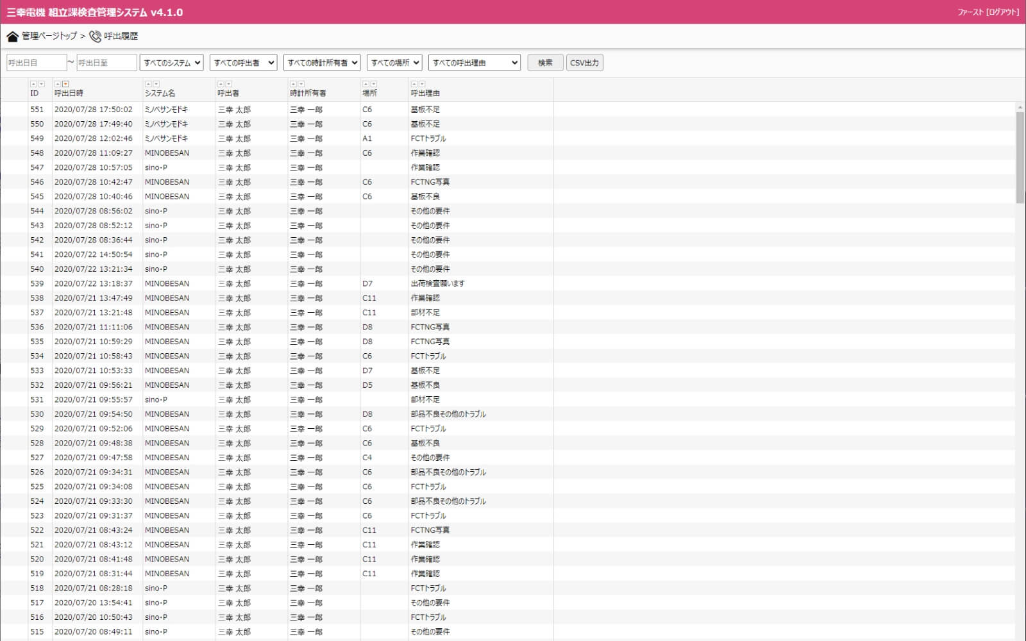
Task: Click 作業確認 reason in row 548
Action: coord(425,153)
